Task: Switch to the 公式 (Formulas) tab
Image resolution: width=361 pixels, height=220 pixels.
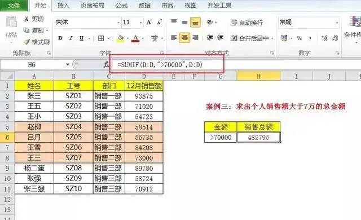Action: (121, 5)
